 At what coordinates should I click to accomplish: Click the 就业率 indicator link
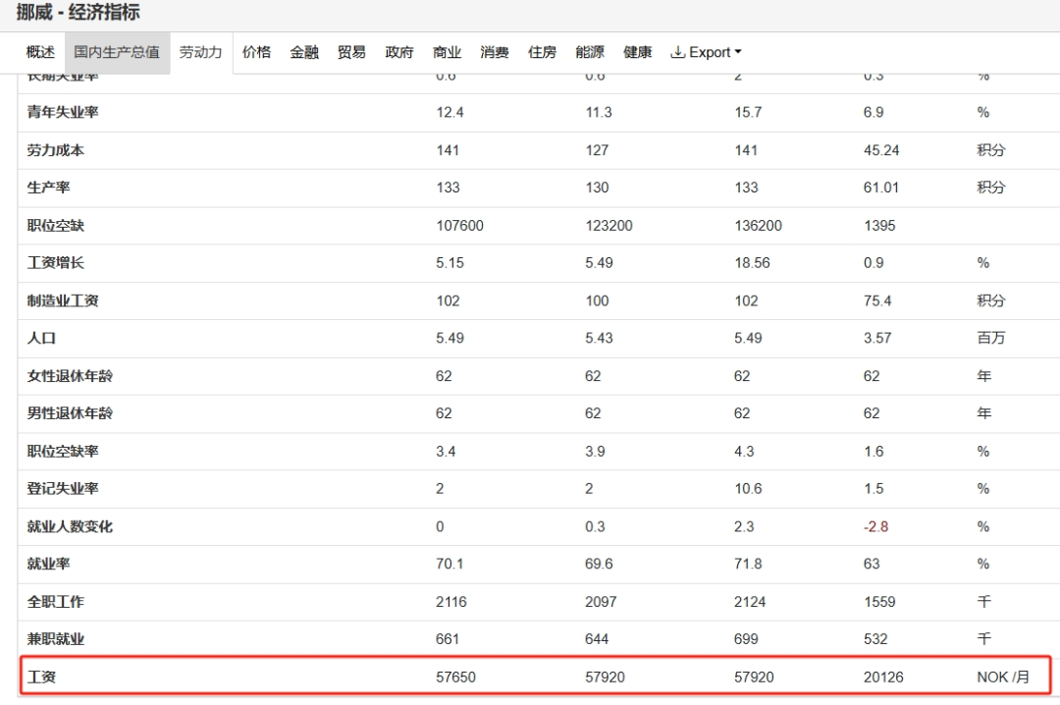pos(48,564)
